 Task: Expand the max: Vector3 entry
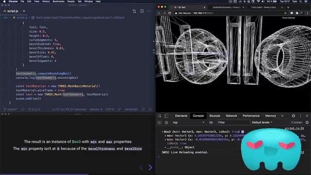165,136
